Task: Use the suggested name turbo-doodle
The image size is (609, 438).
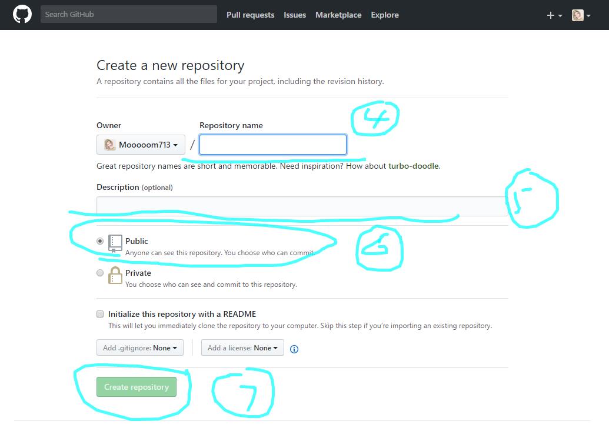Action: coord(413,166)
